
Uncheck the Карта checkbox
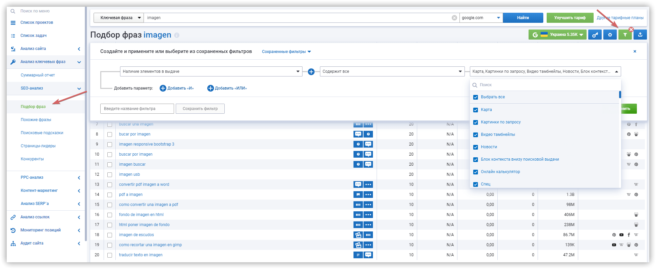[475, 110]
